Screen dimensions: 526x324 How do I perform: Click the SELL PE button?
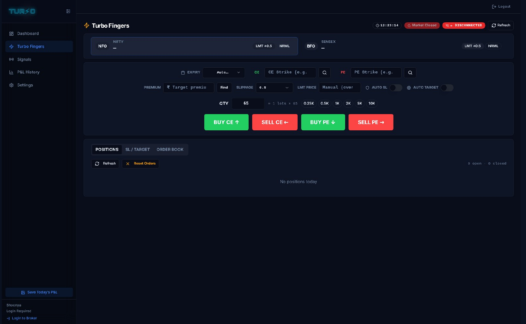371,122
